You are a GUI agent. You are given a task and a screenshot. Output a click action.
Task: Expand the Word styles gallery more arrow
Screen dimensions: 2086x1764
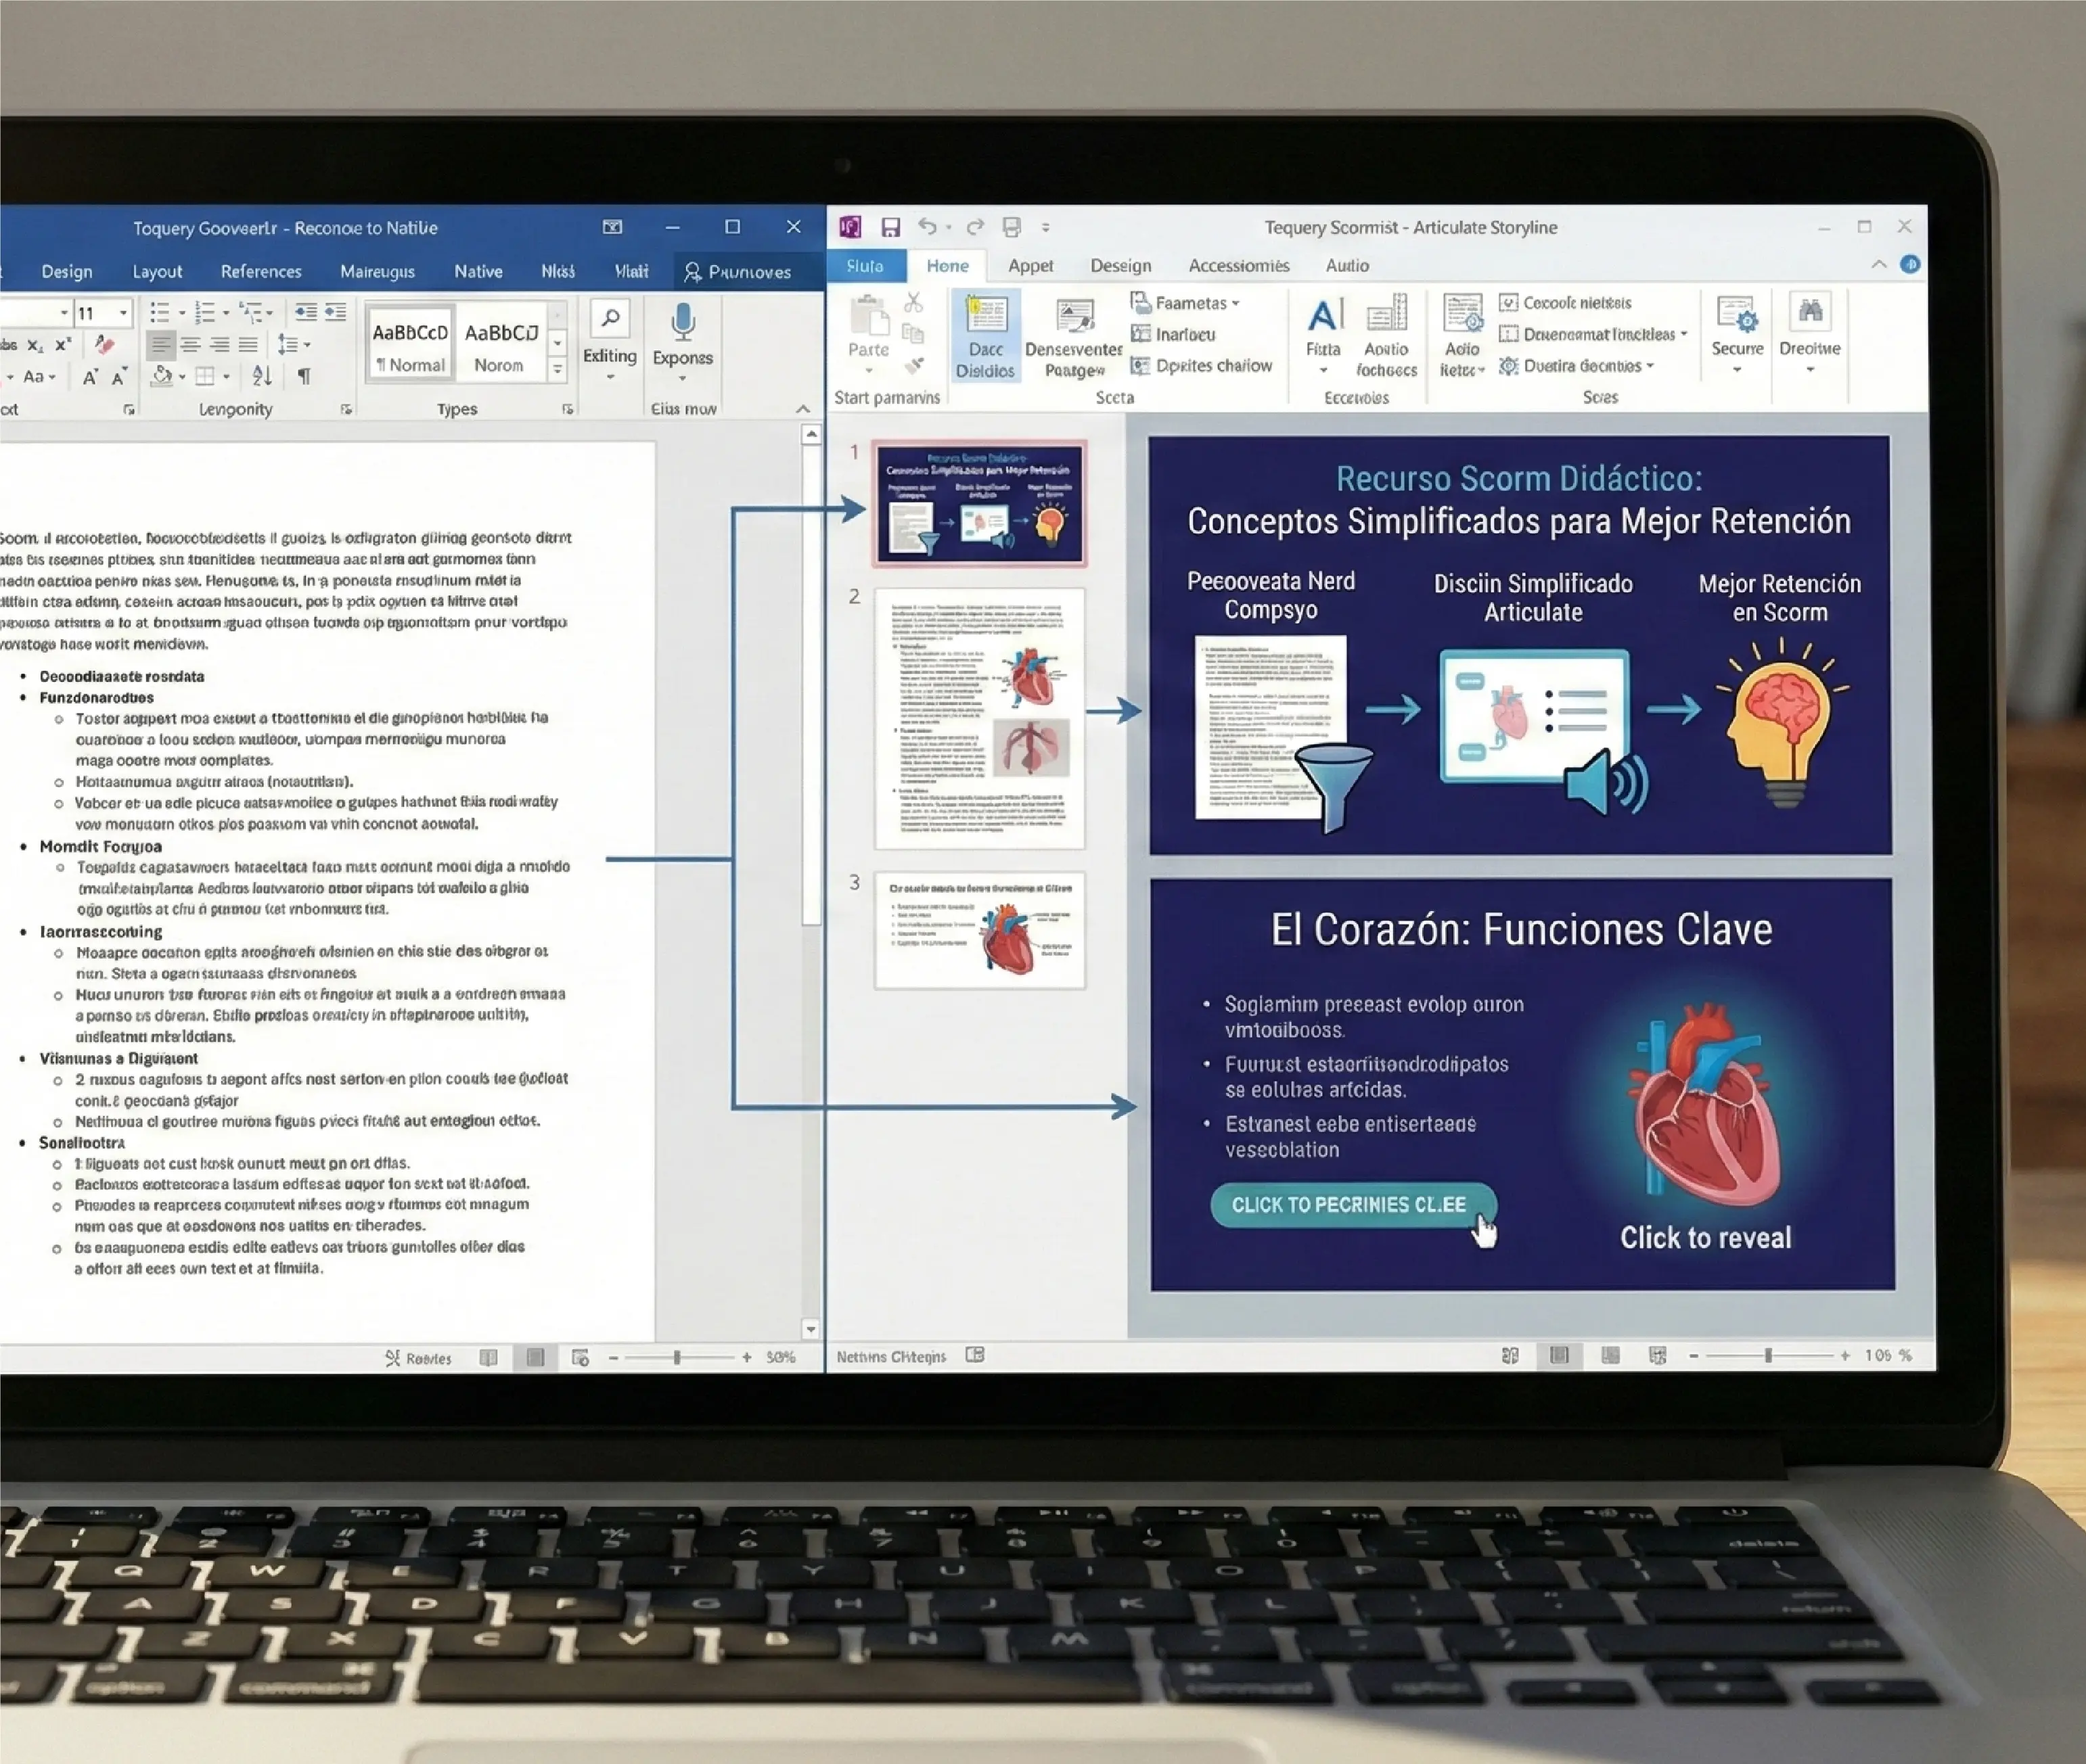point(558,370)
